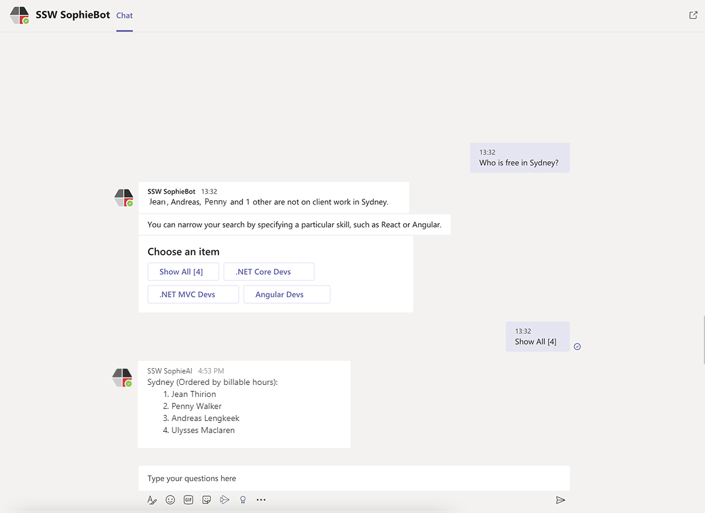
Task: Click the Stream icon in compose toolbar
Action: tap(224, 500)
